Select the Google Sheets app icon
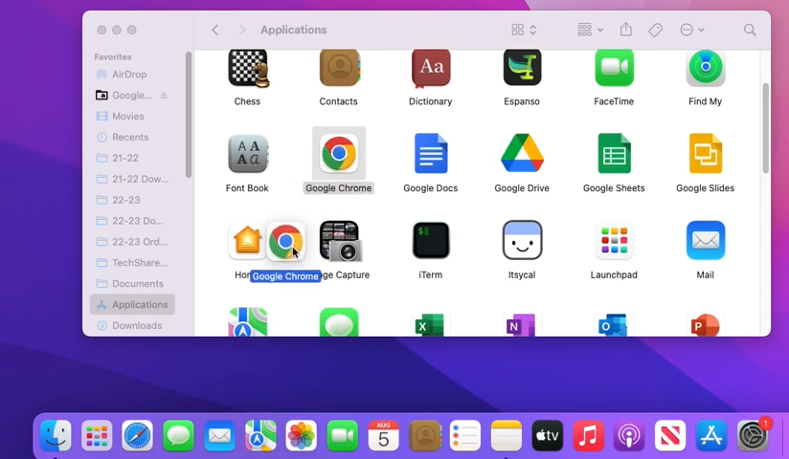 tap(614, 153)
